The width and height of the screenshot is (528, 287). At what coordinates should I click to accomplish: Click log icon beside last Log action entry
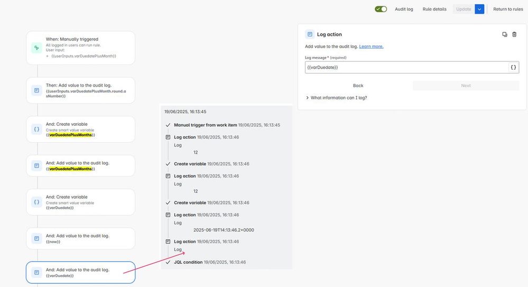click(x=168, y=242)
